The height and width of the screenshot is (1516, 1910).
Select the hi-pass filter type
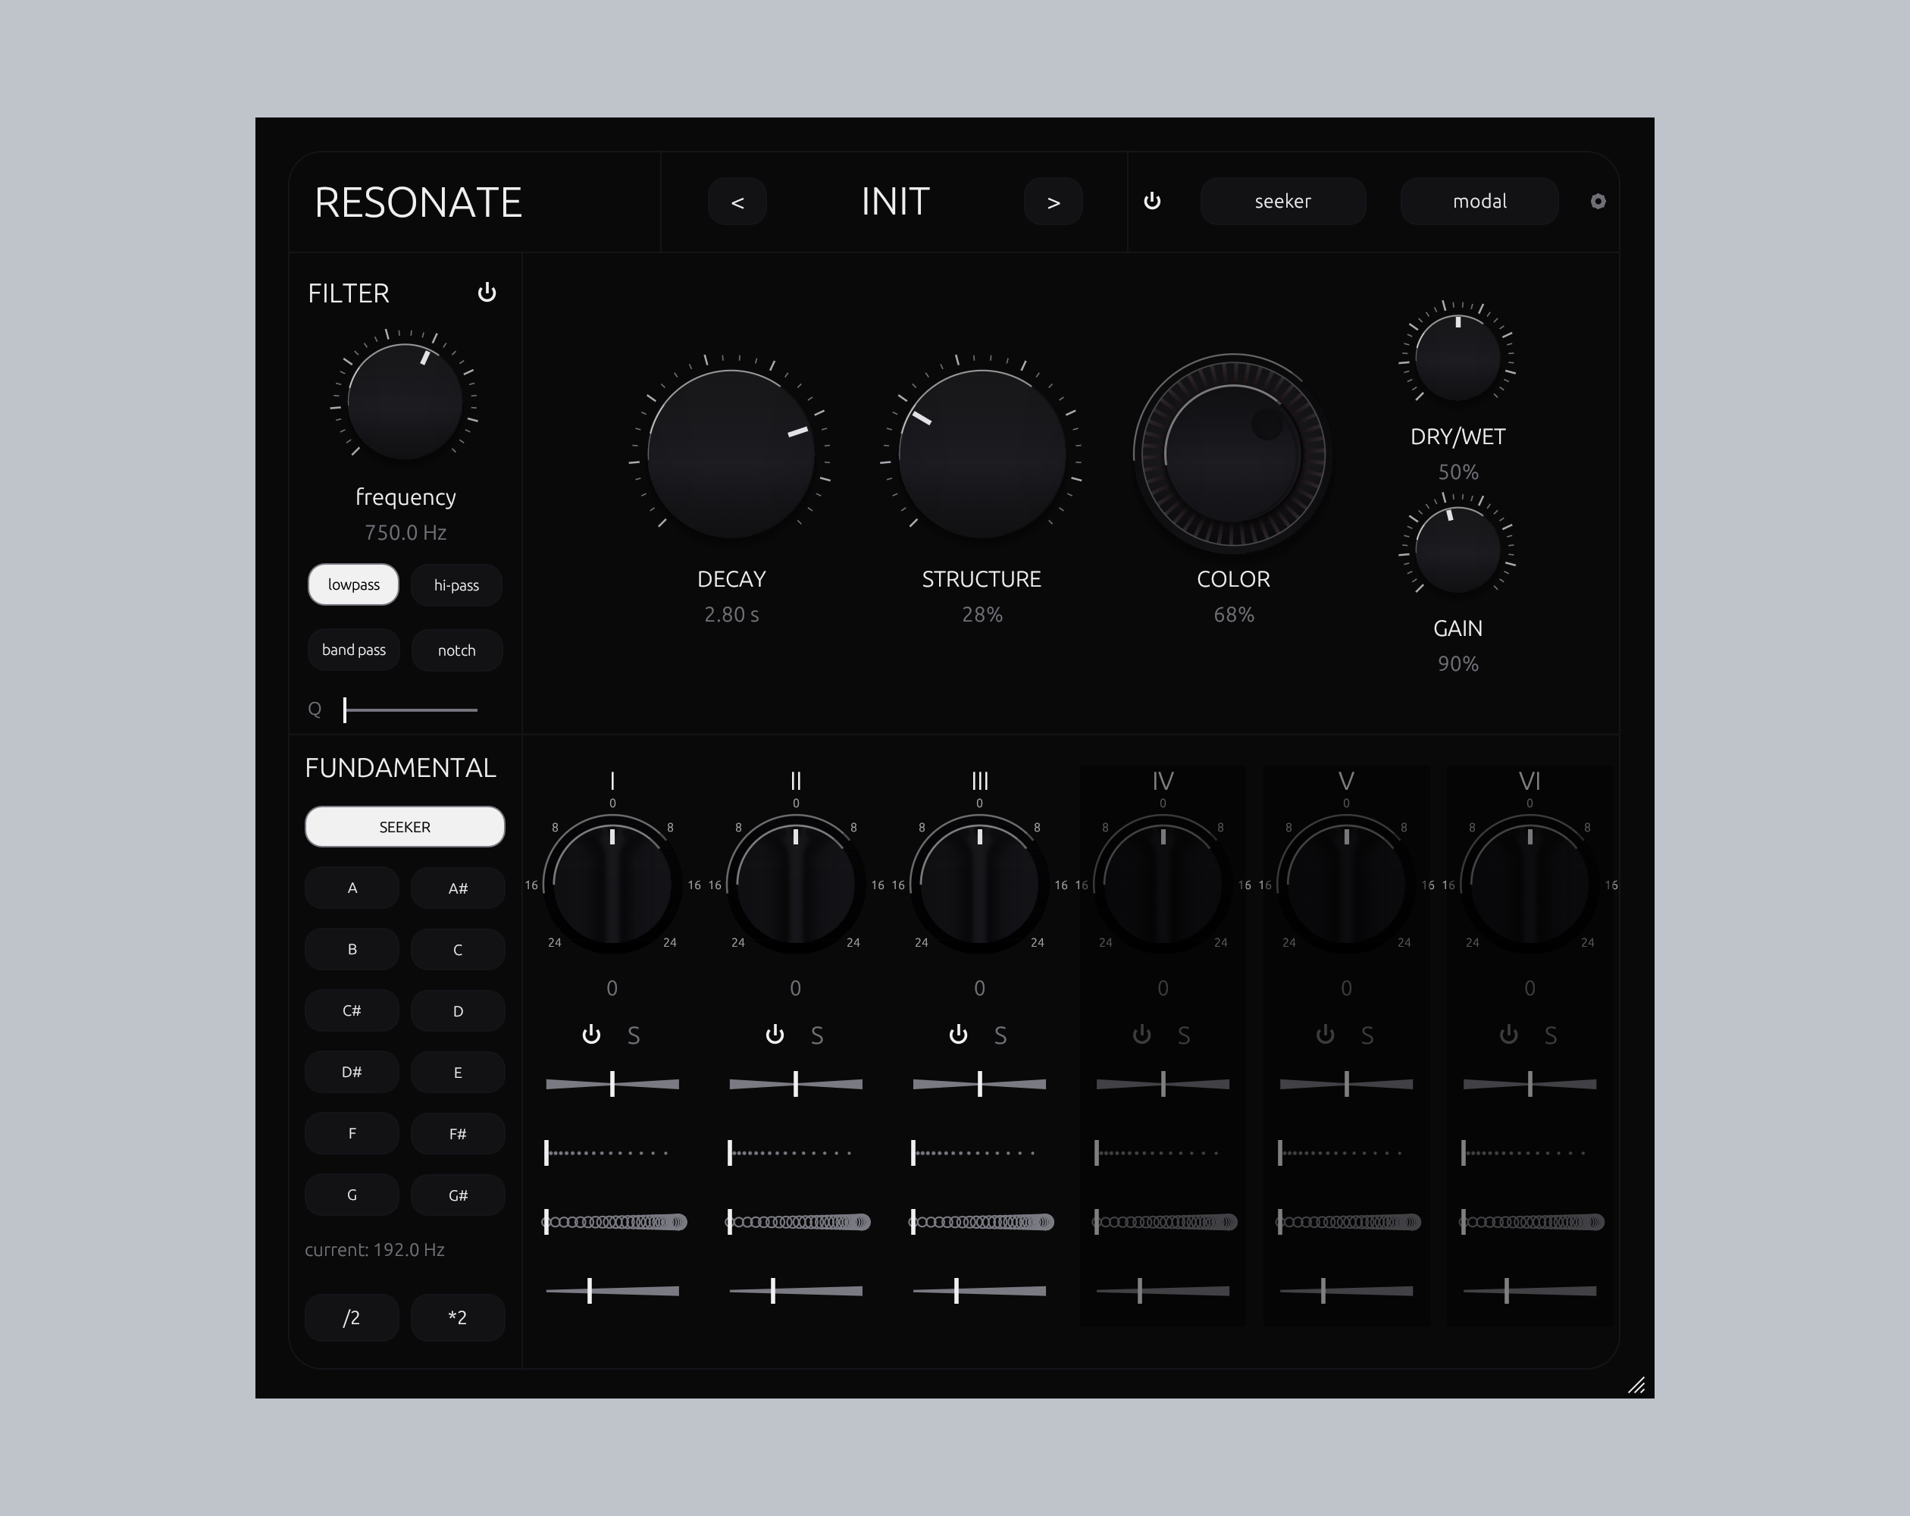(456, 584)
